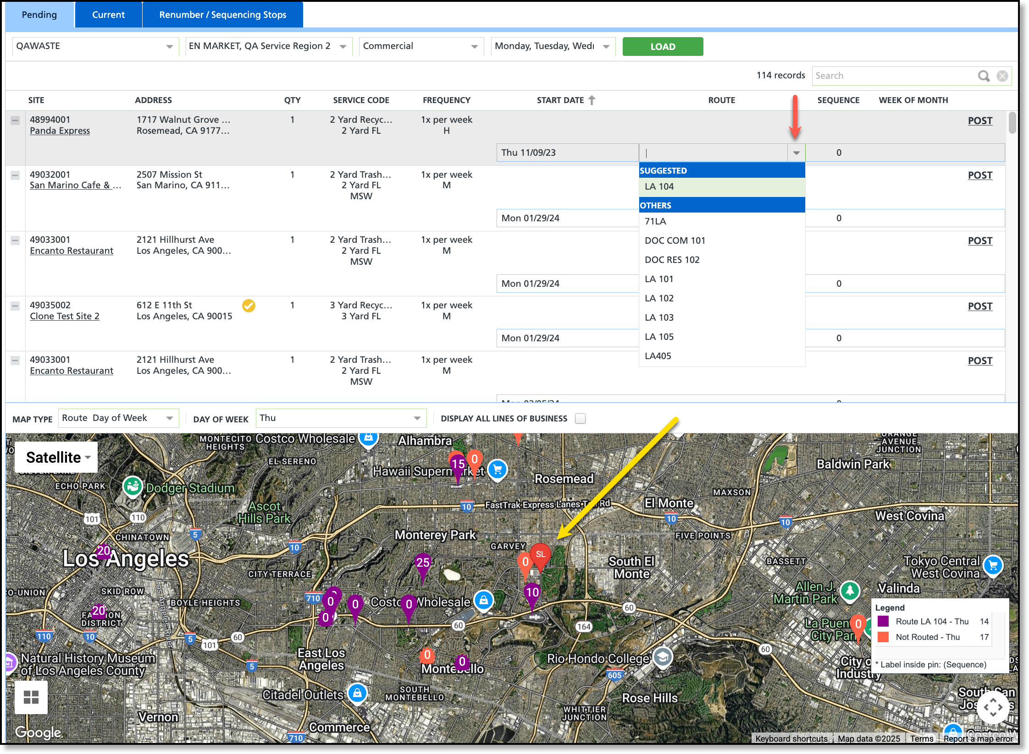Click the search magnifier icon
This screenshot has height=754, width=1029.
click(984, 76)
